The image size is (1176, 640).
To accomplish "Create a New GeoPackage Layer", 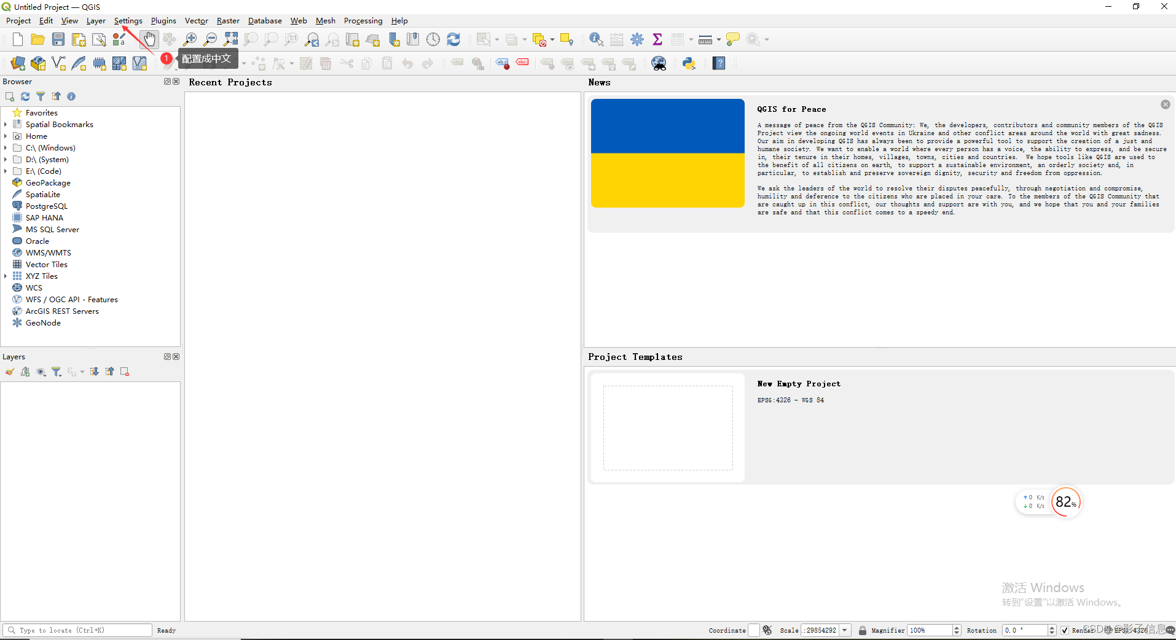I will click(38, 63).
